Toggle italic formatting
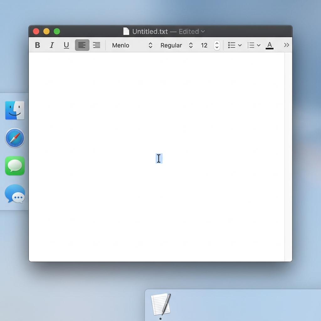The height and width of the screenshot is (321, 321). (52, 45)
